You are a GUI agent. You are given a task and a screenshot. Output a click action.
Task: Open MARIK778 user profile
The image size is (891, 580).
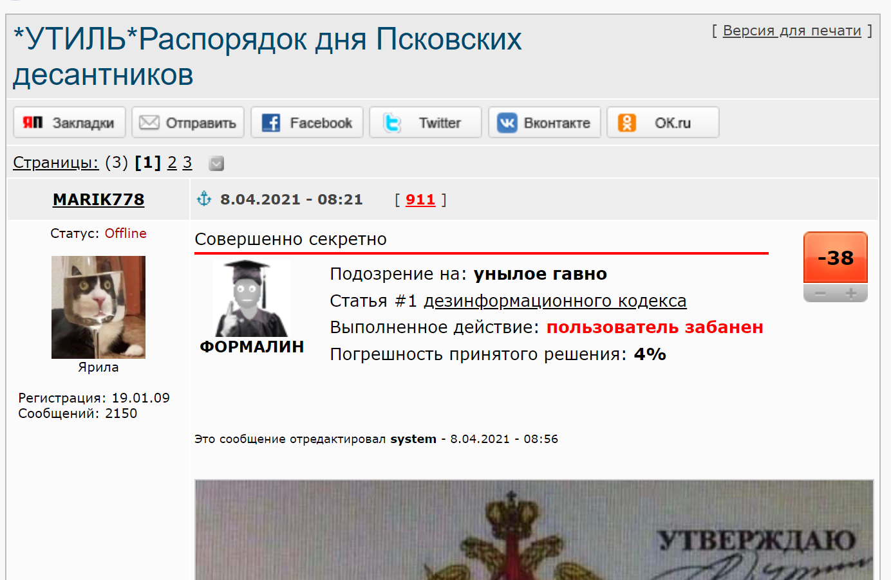coord(98,199)
